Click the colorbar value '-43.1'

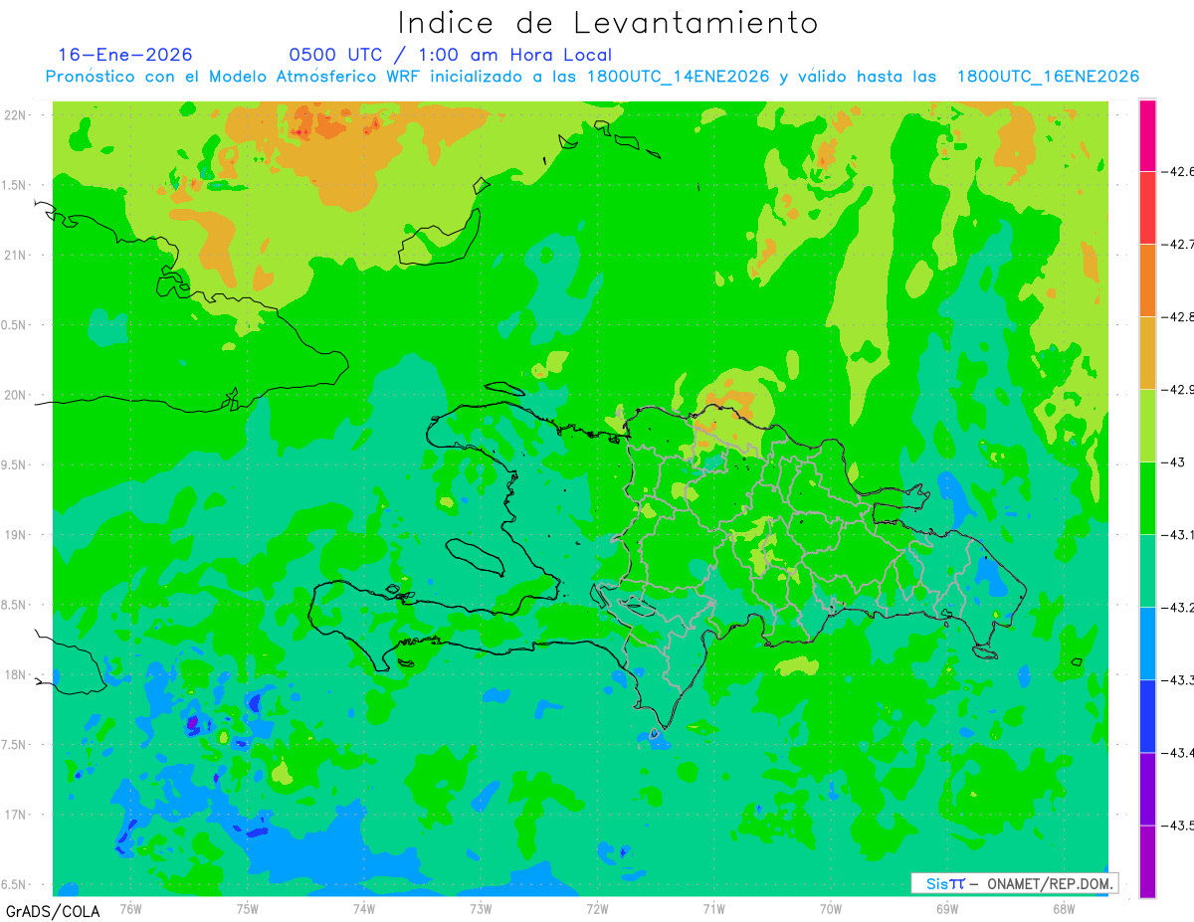coord(1178,535)
